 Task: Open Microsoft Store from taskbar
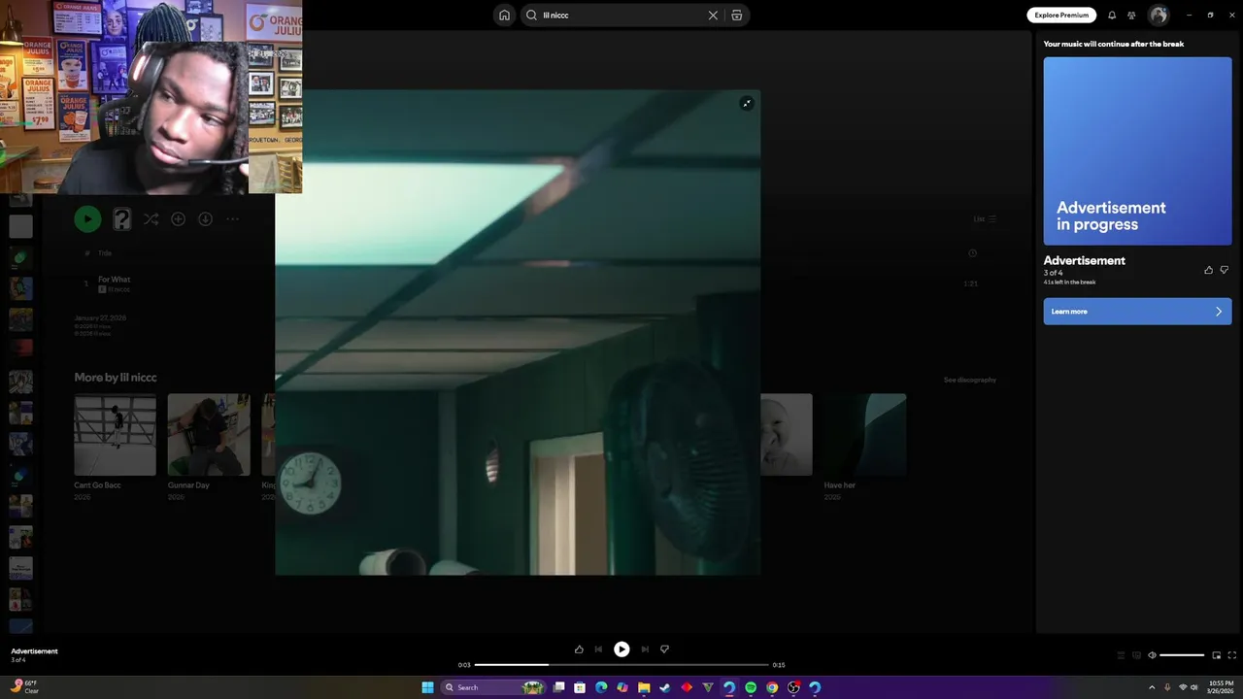[x=580, y=687]
